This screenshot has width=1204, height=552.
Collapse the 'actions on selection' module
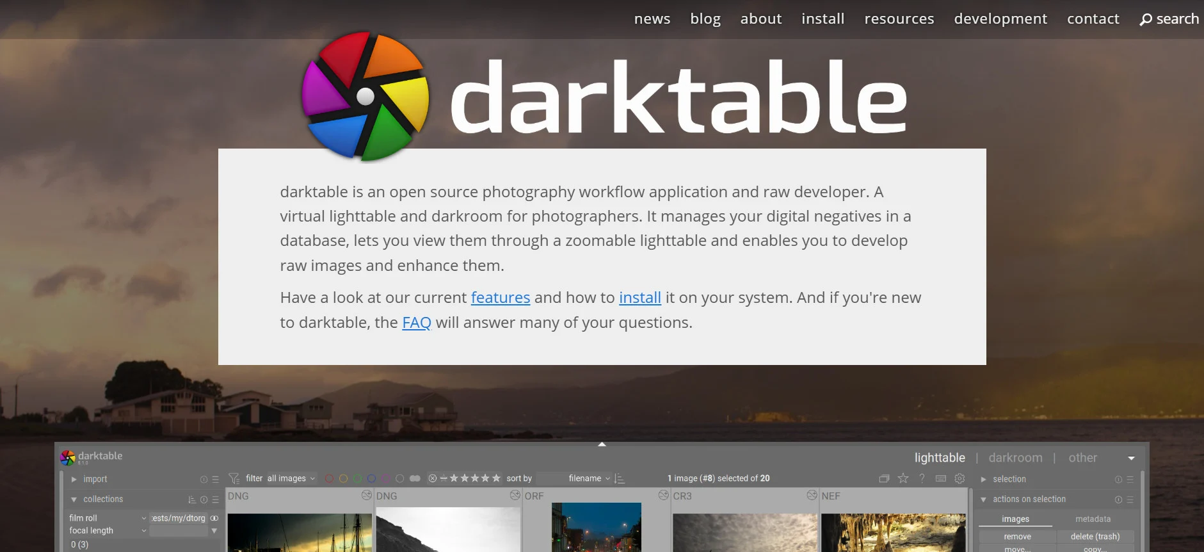984,499
